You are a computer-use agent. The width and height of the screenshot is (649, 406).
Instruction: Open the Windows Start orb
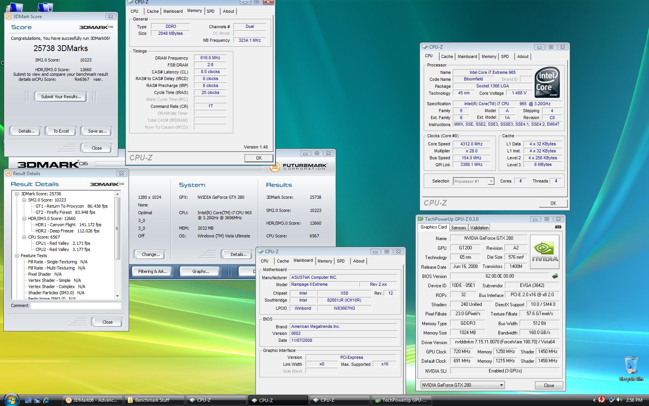pos(11,400)
